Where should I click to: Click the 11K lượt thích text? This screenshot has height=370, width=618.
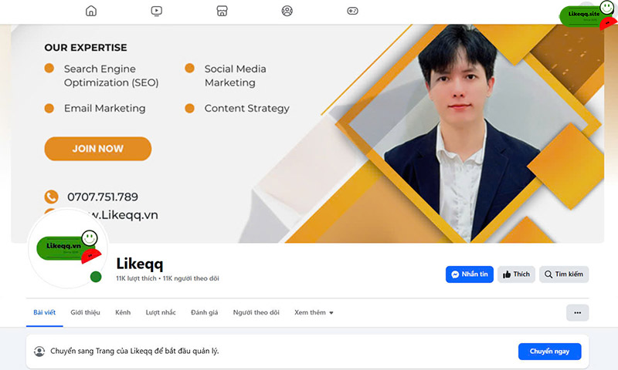point(136,278)
